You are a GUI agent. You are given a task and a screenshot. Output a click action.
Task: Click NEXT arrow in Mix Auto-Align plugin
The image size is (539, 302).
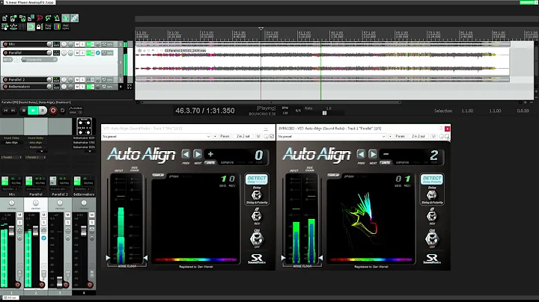198,154
